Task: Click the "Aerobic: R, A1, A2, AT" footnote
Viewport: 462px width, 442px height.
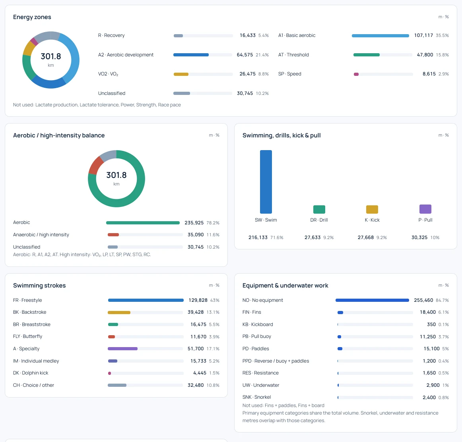Action: (x=82, y=255)
